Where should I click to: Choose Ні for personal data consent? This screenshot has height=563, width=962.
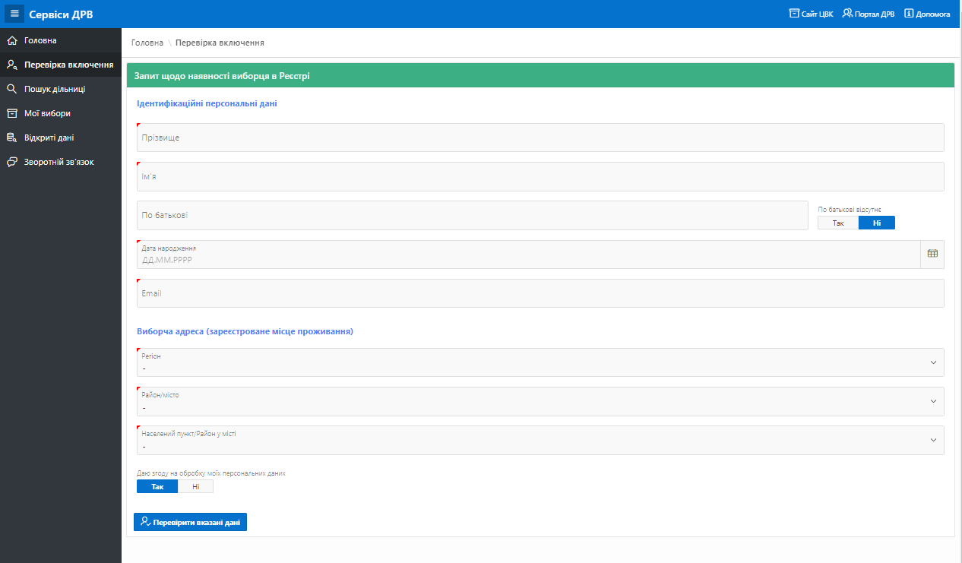click(195, 486)
